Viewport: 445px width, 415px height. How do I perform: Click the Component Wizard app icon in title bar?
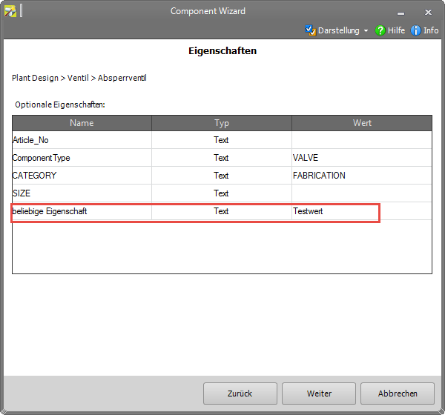click(x=10, y=11)
